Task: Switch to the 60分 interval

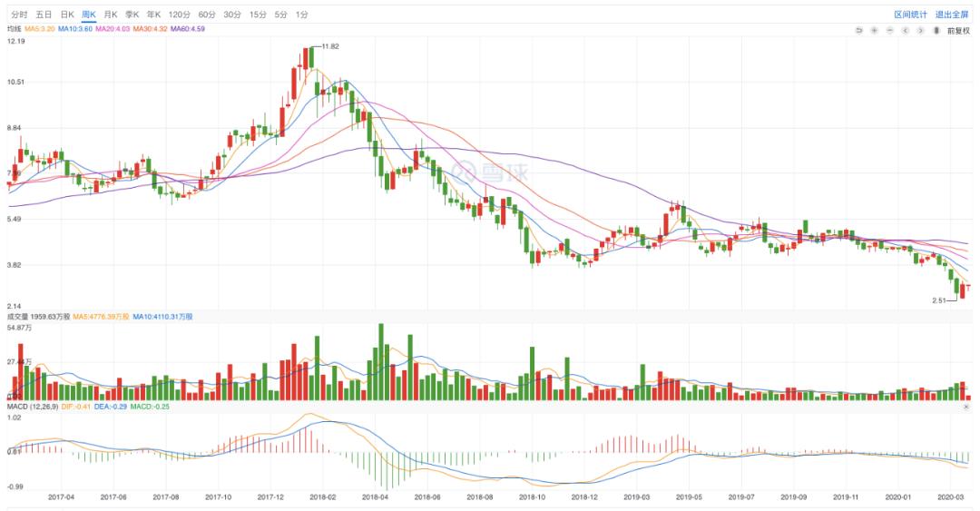Action: 207,15
